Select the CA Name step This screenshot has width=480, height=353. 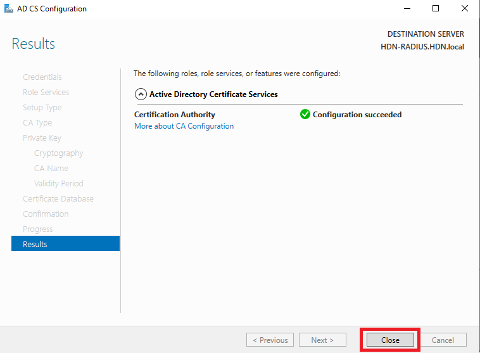tap(51, 168)
